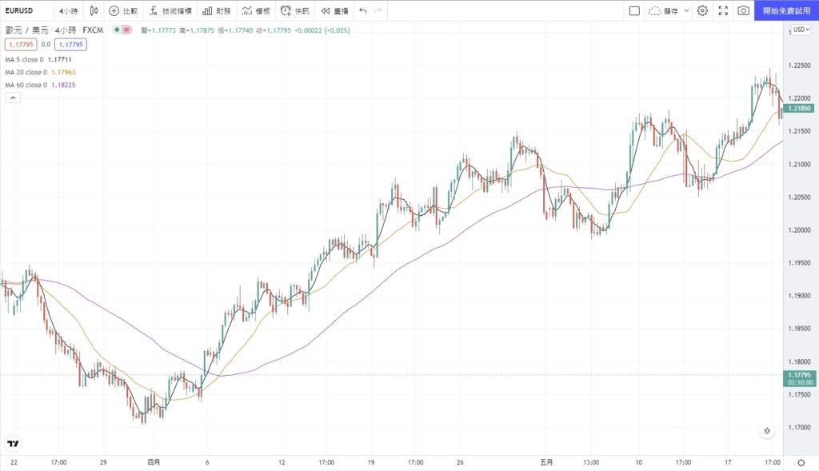Click the TradingView logo on chart
Screen dimensions: 819x471
(x=13, y=443)
